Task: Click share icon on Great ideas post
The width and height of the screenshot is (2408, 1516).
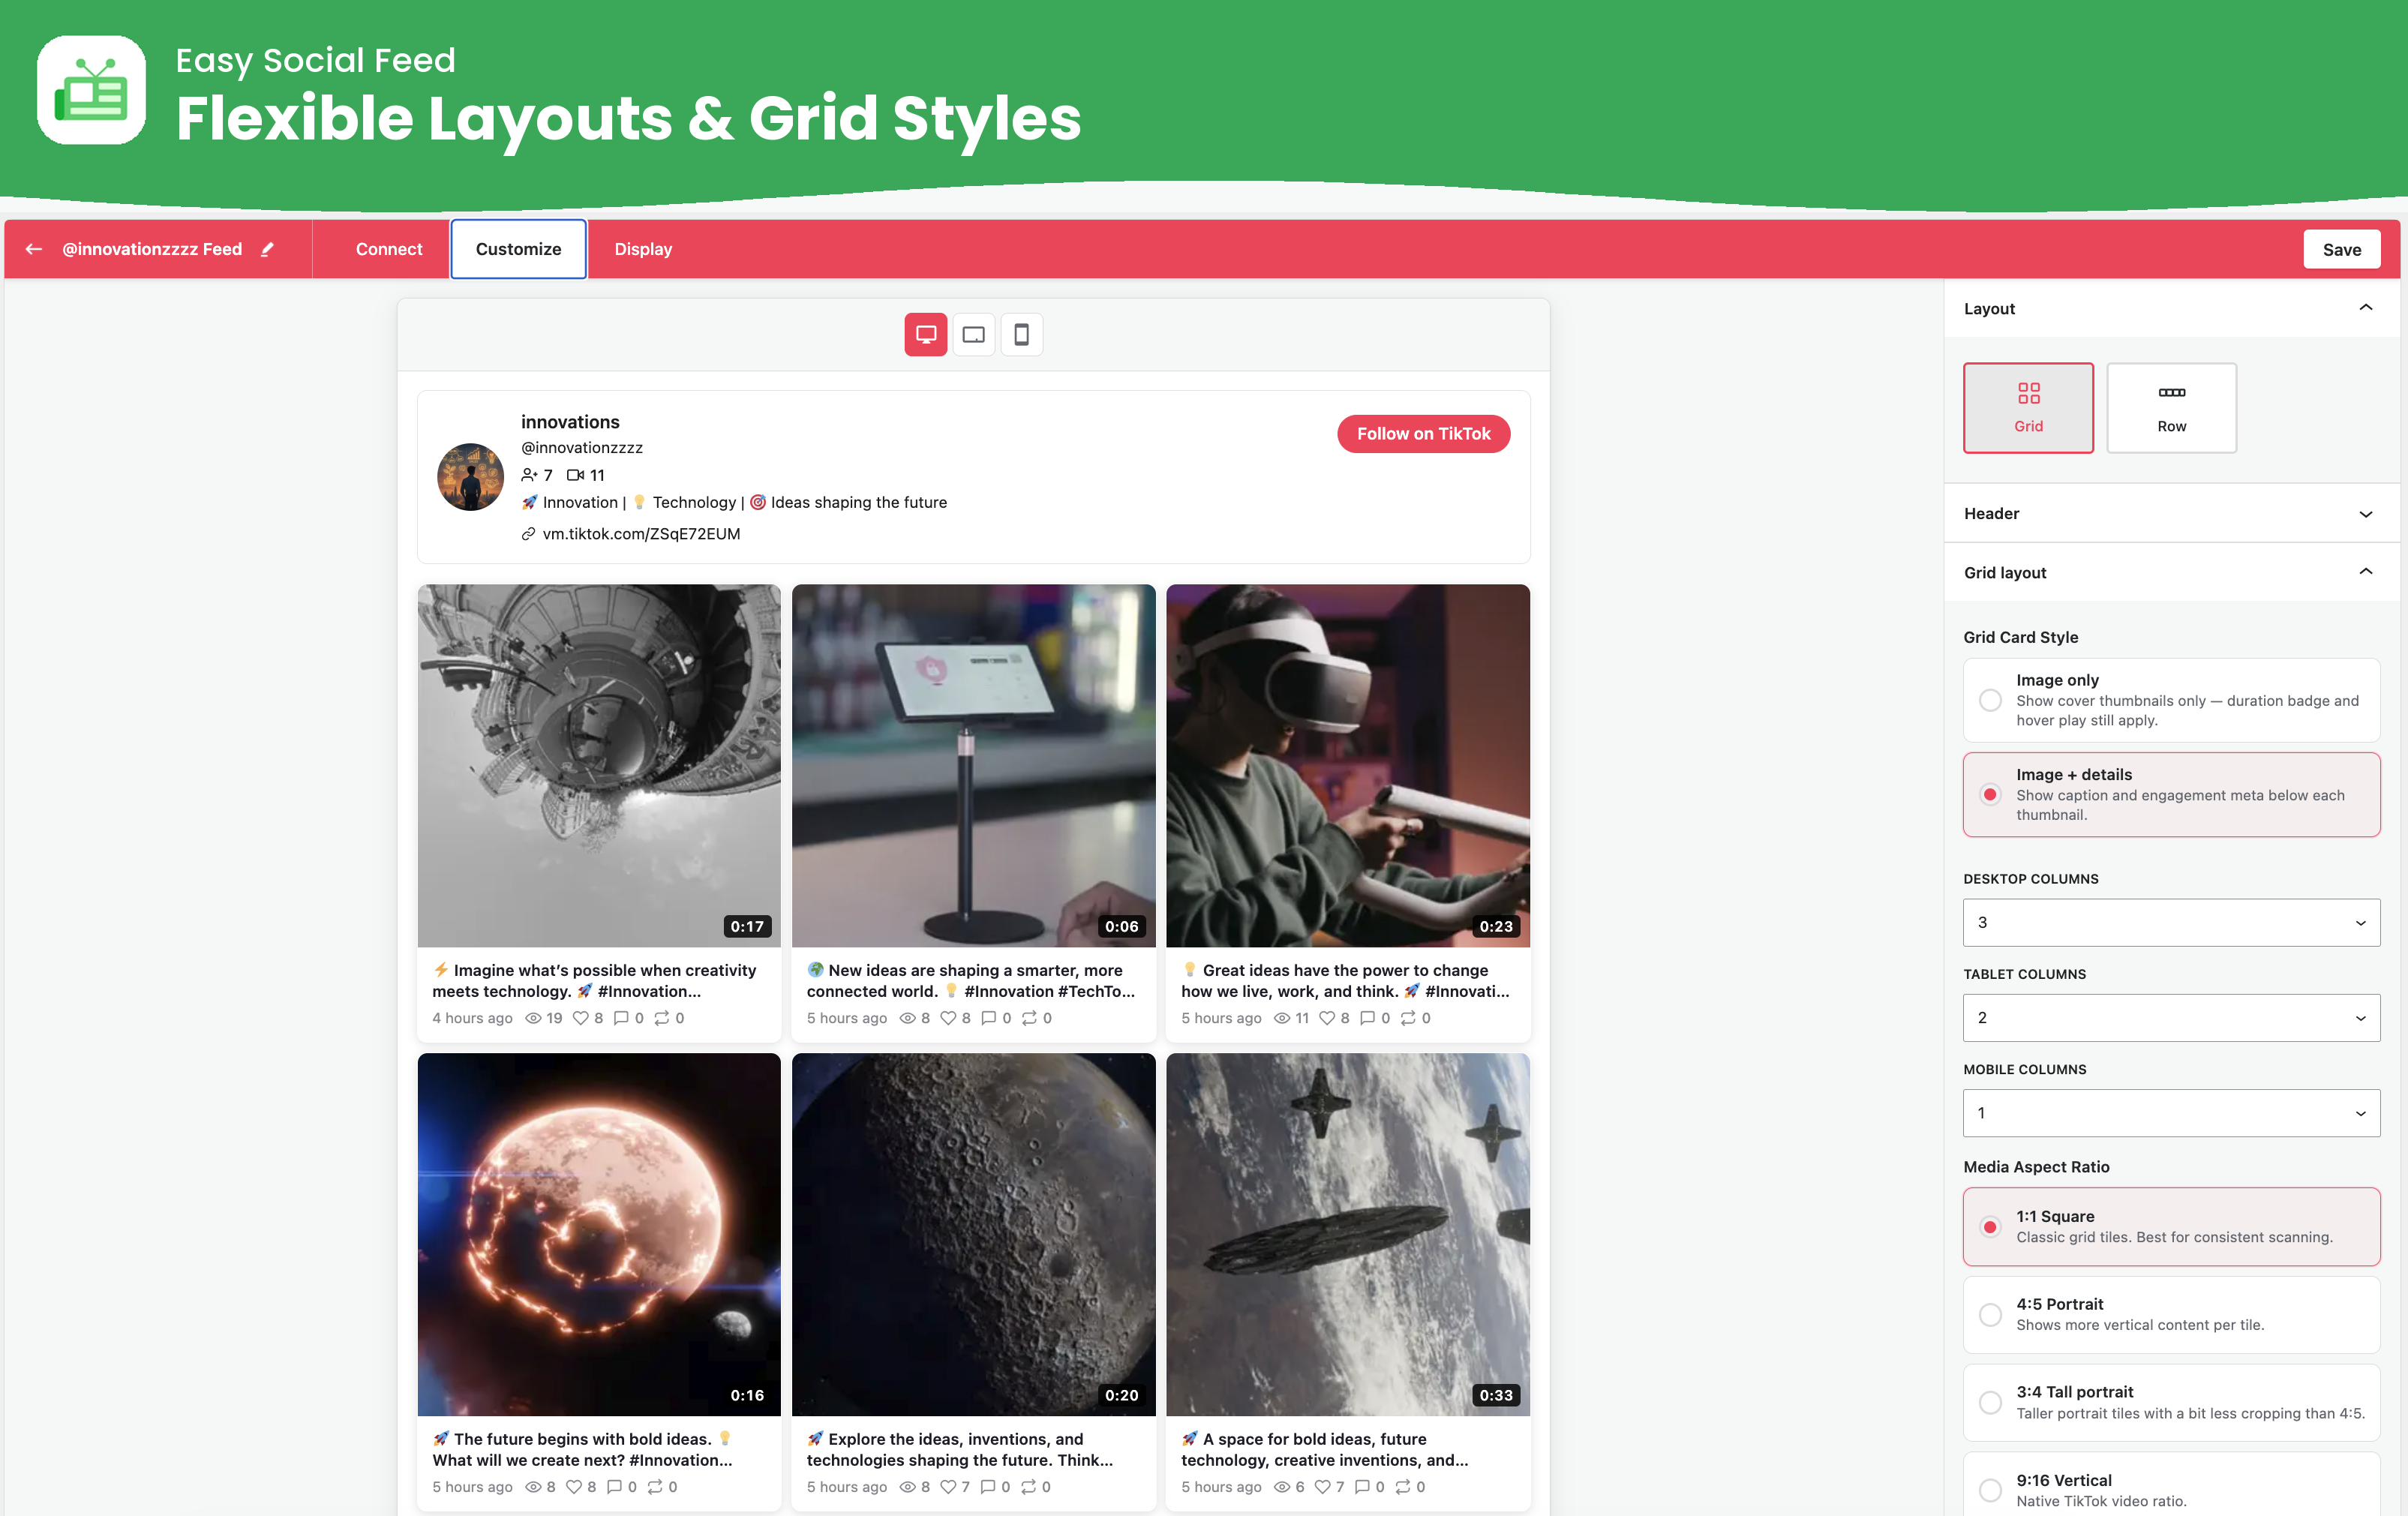Action: (1408, 1018)
